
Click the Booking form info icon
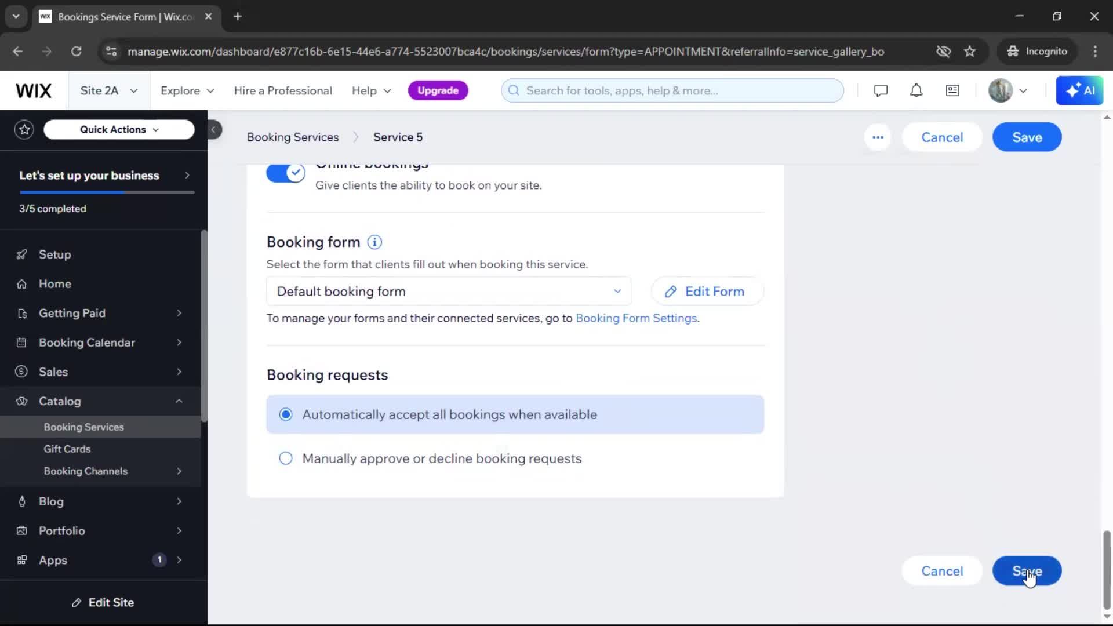[x=374, y=242]
